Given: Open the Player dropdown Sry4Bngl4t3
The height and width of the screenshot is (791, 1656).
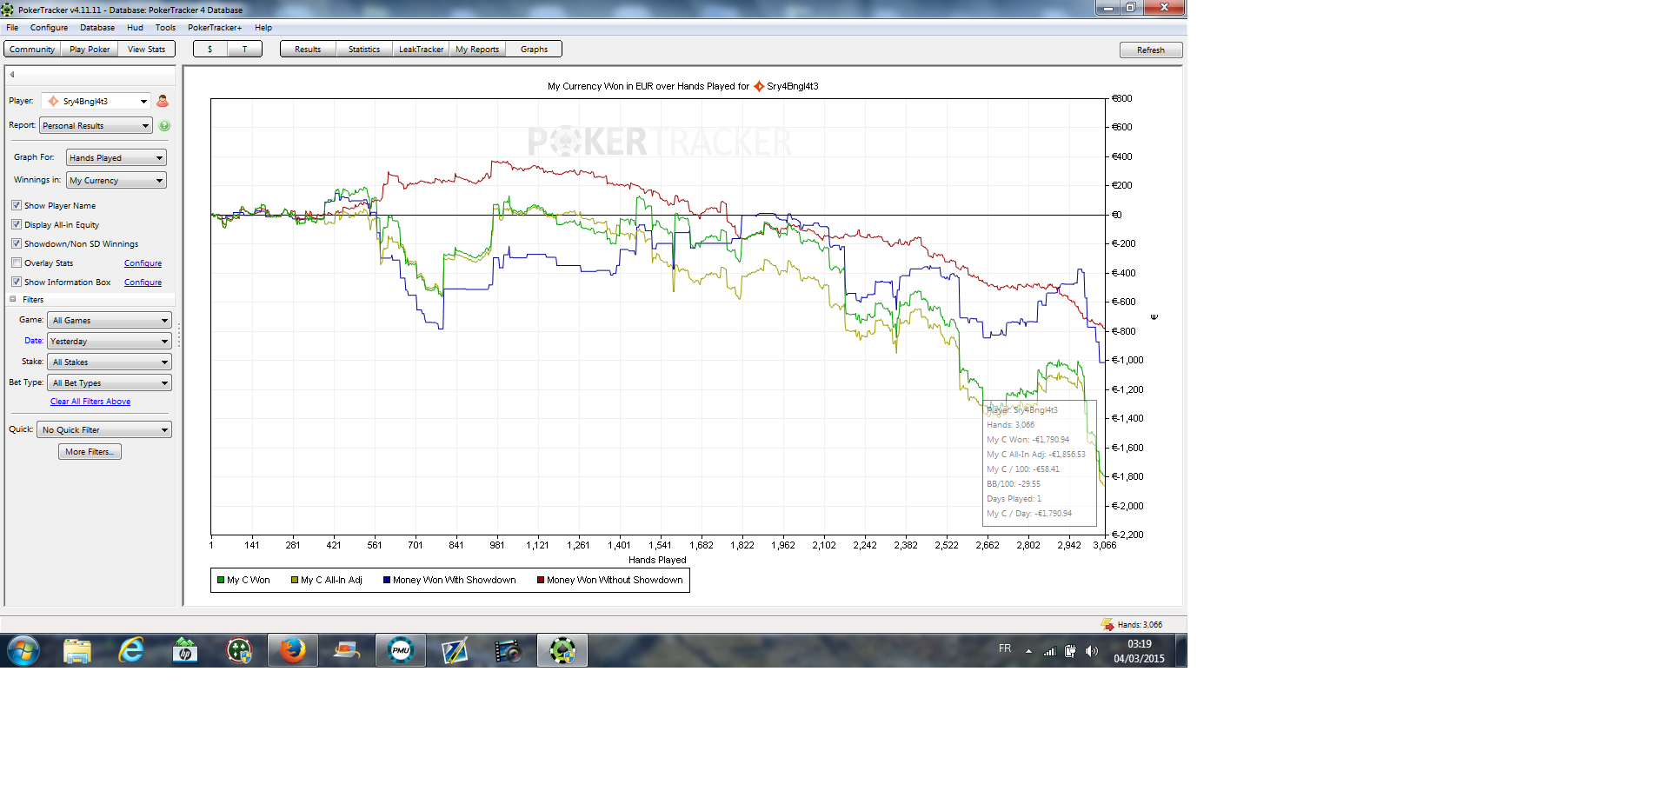Looking at the screenshot, I should tap(96, 102).
